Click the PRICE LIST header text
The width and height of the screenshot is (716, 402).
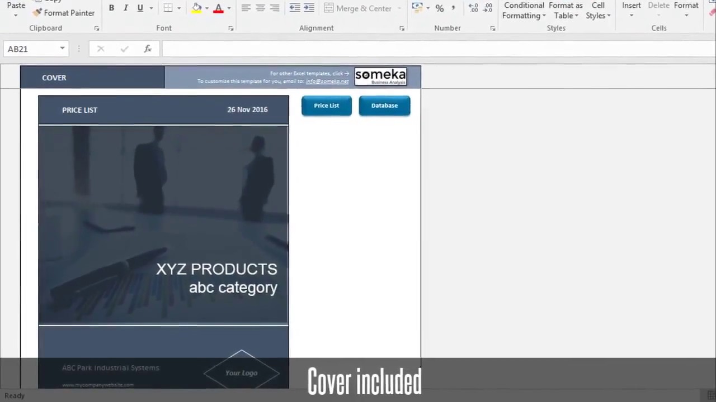click(x=79, y=110)
